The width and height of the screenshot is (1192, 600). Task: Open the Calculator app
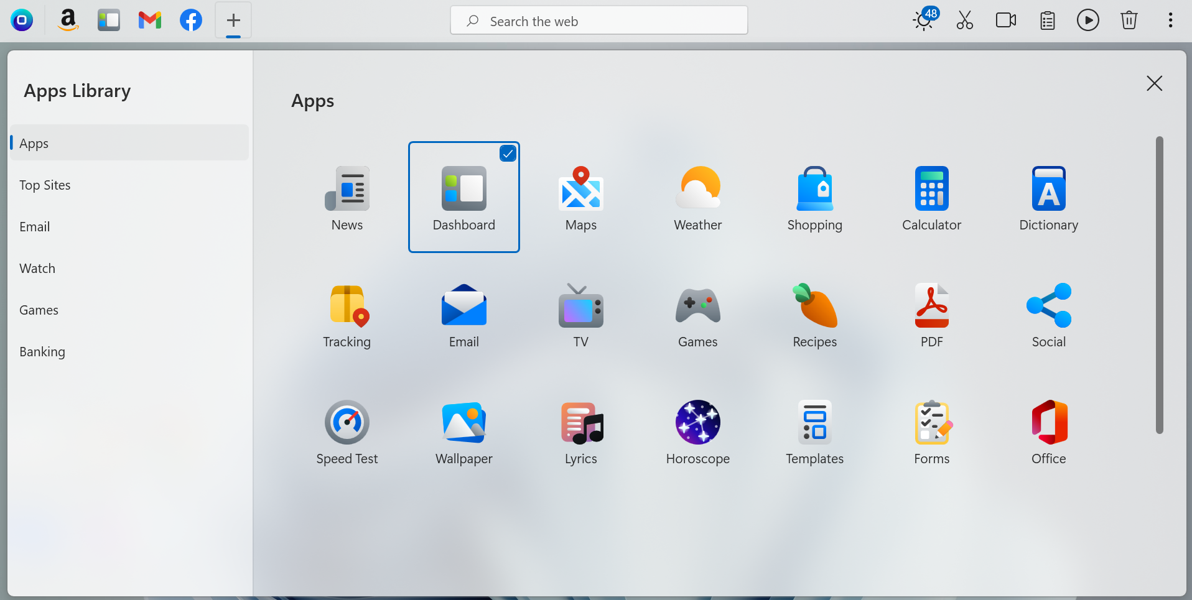[x=931, y=196]
